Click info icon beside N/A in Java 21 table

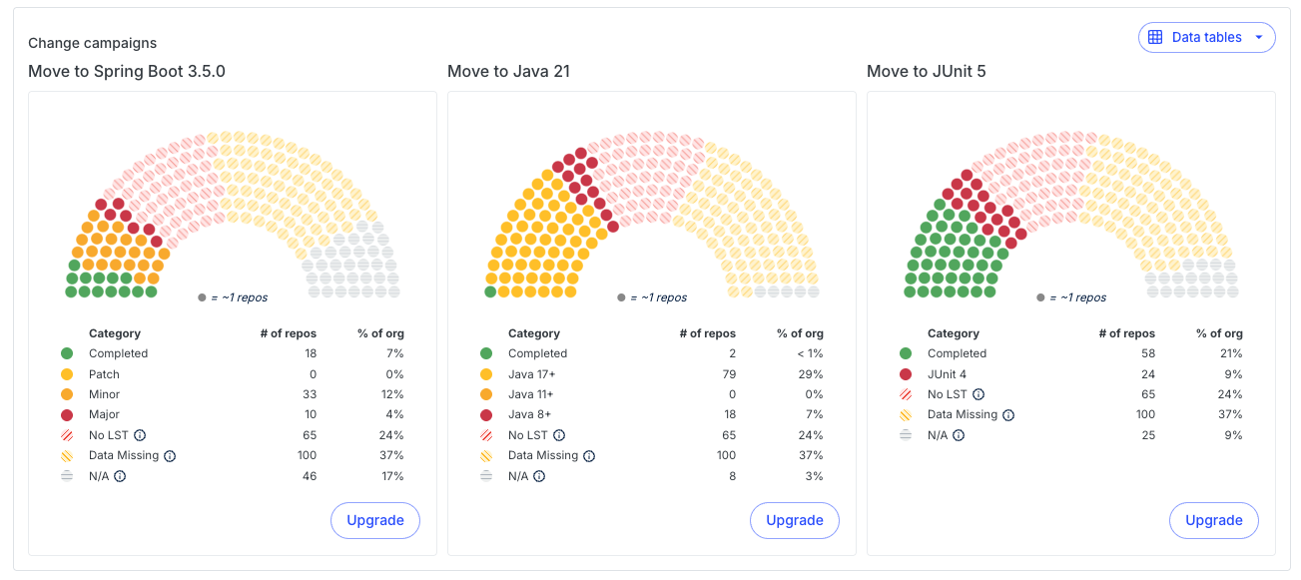539,476
